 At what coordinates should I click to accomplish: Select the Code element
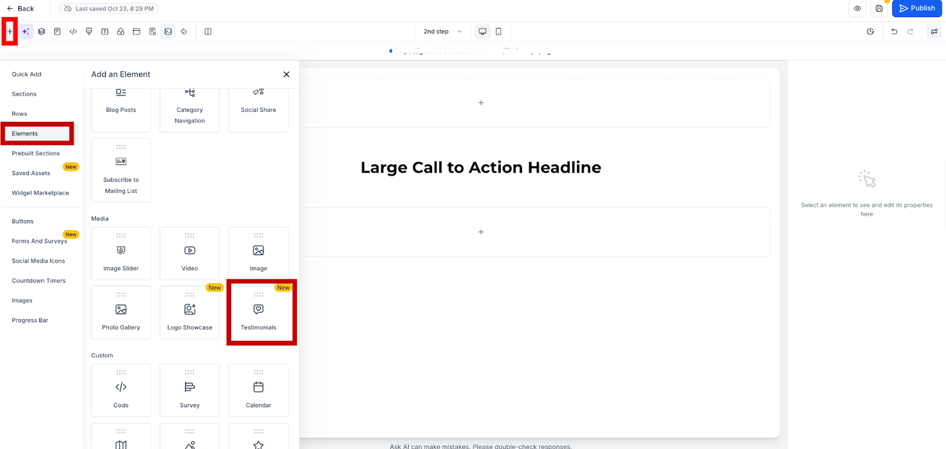[x=121, y=390]
